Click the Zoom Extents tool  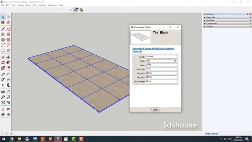coord(3,103)
